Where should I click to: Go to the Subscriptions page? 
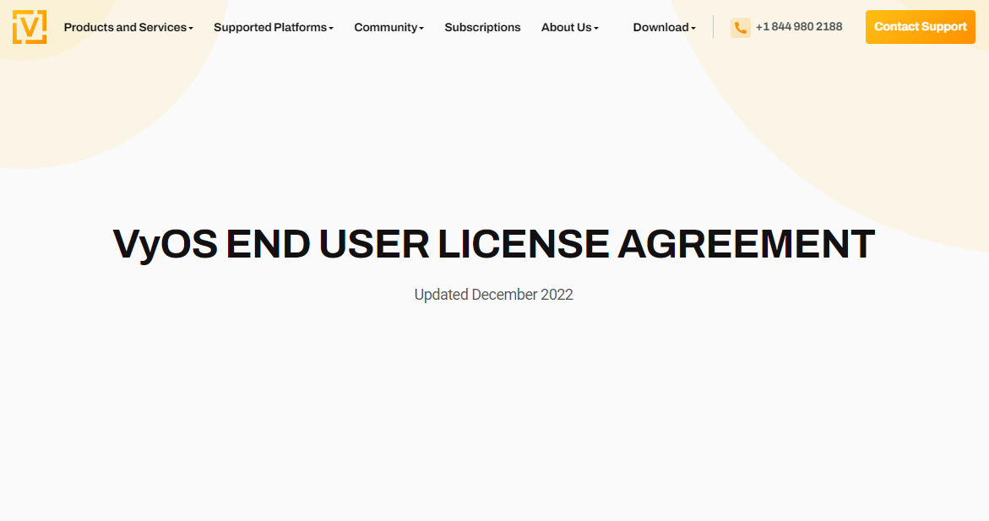482,28
